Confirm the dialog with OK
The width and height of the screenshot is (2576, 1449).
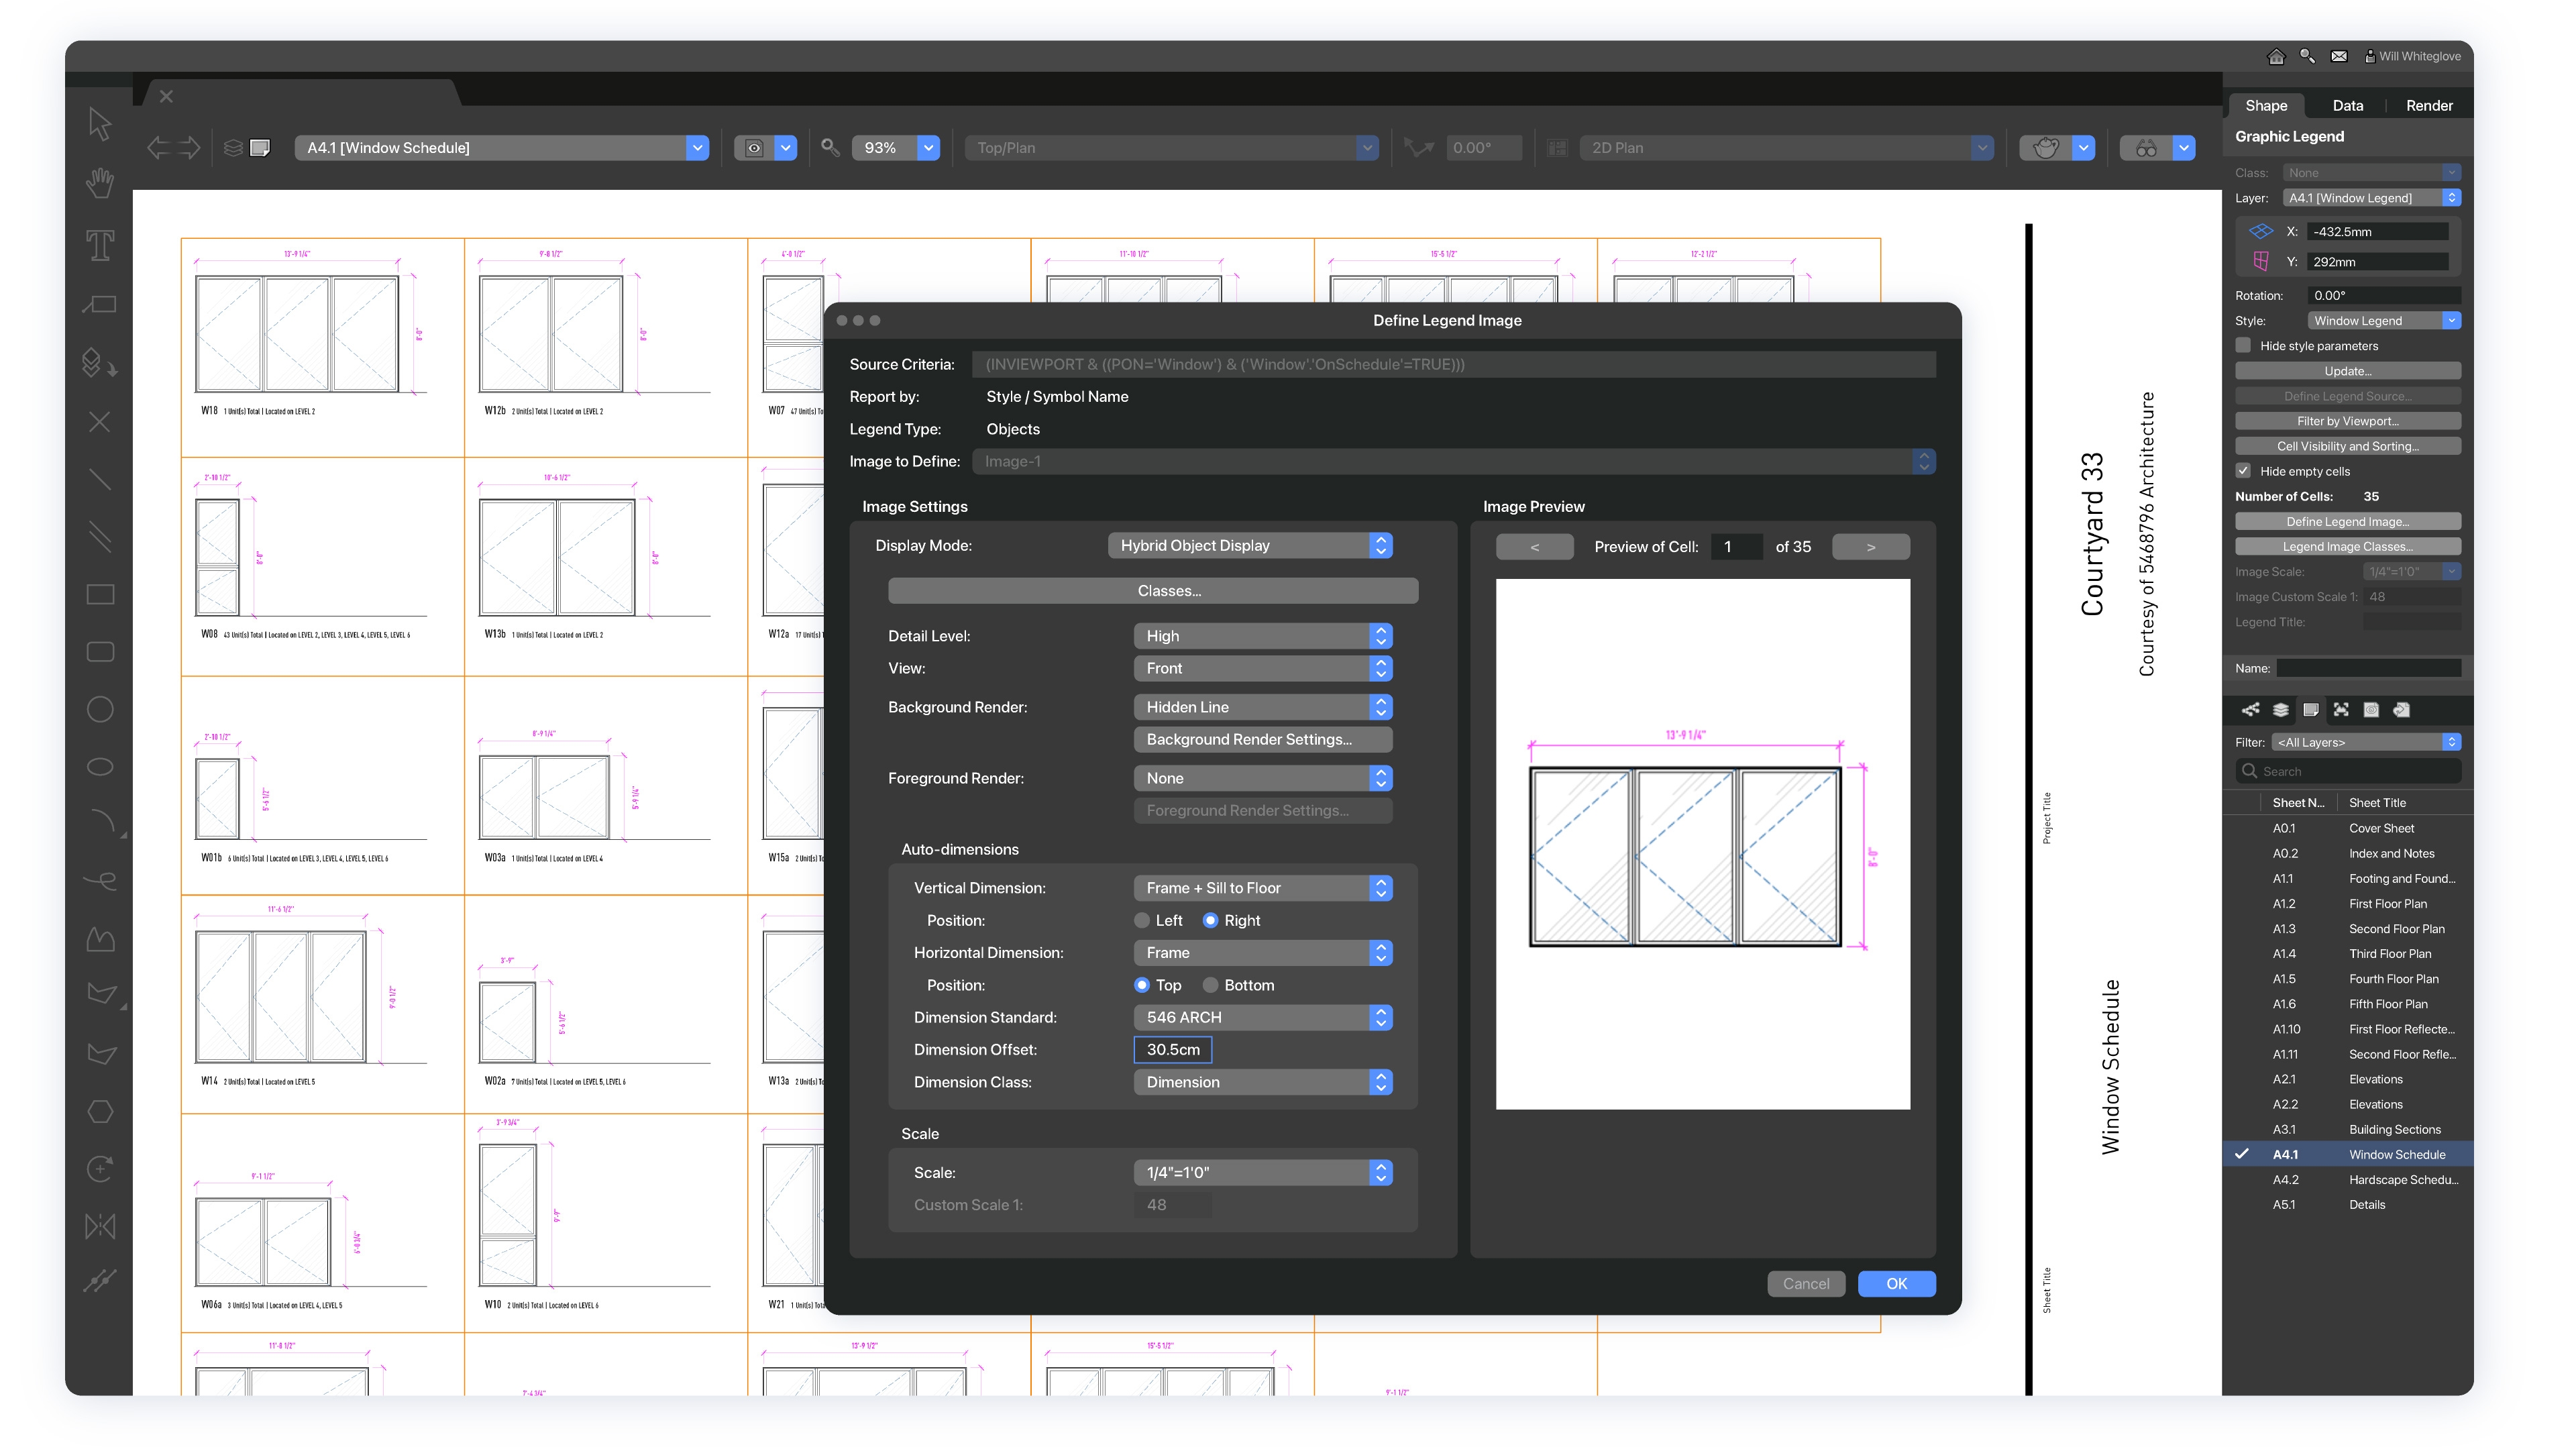1896,1284
